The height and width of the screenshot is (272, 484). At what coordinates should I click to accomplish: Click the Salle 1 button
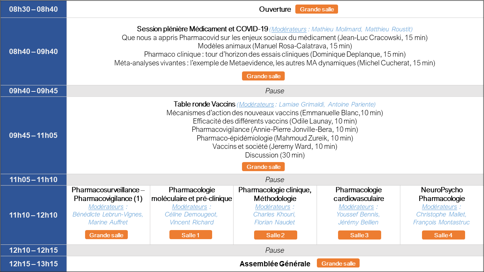(191, 235)
